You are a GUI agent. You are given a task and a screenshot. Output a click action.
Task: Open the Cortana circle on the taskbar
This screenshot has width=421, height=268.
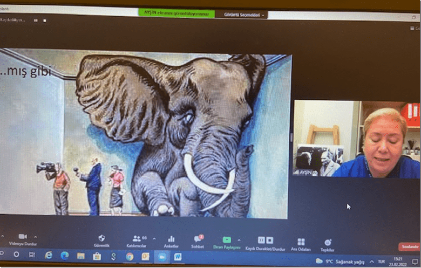[16, 255]
